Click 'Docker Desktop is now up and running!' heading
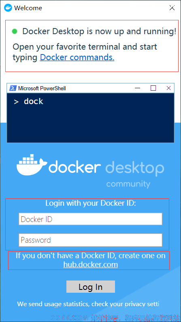This screenshot has width=181, height=322. [x=99, y=31]
